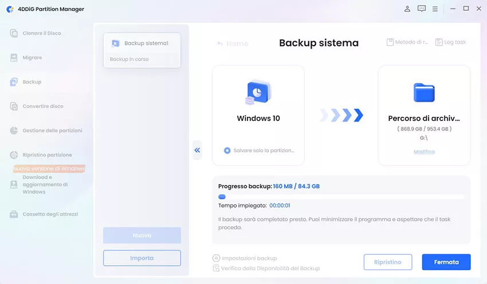Click the backup progress bar
This screenshot has height=284, width=487.
point(341,196)
